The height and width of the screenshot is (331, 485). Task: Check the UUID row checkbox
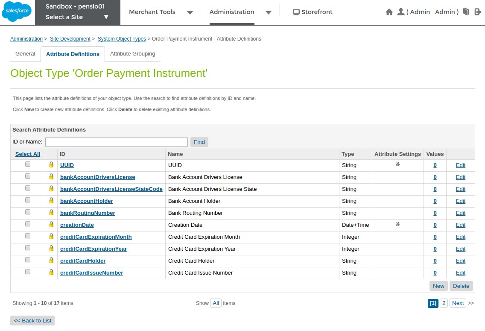pos(28,164)
